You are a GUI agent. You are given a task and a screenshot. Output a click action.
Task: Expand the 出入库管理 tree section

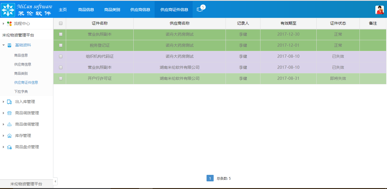[x=3, y=101]
